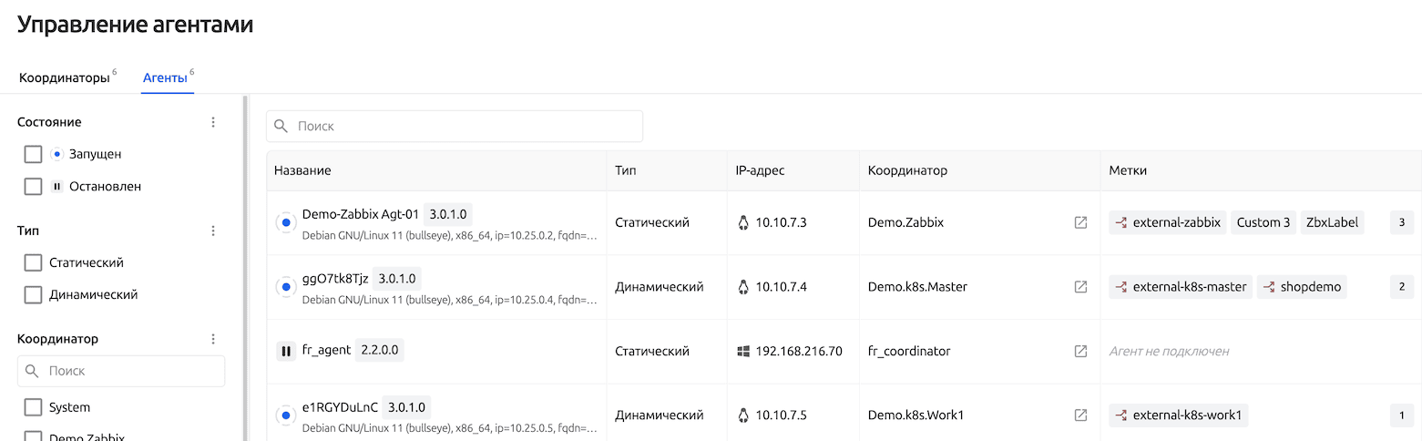Open the Координатор section three-dot menu
1422x441 pixels.
click(213, 339)
